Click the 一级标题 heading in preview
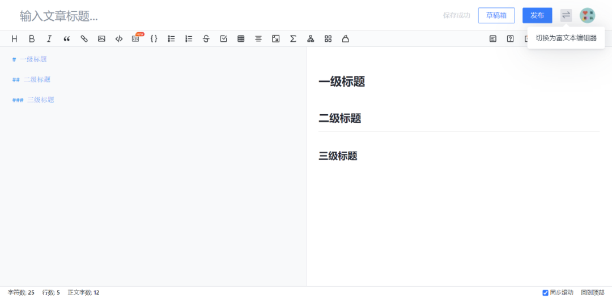This screenshot has width=612, height=298. click(x=342, y=82)
